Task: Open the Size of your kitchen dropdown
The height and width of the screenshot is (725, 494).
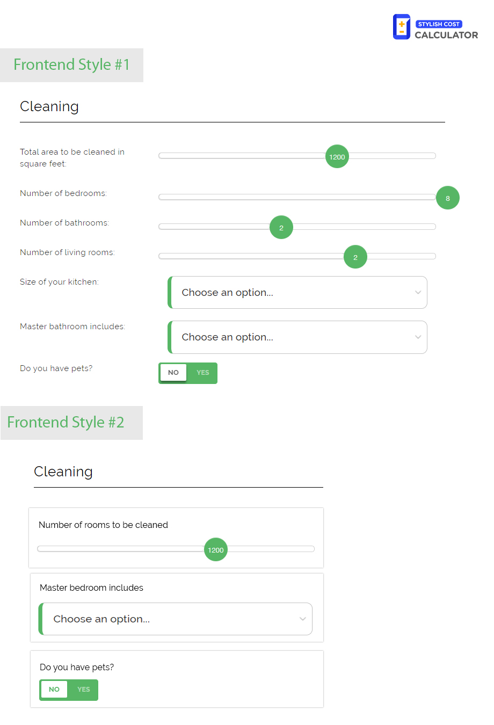Action: (297, 293)
